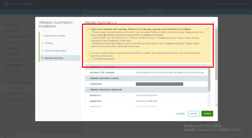Select step 4 Review Summary
The height and width of the screenshot is (138, 252).
[60, 58]
